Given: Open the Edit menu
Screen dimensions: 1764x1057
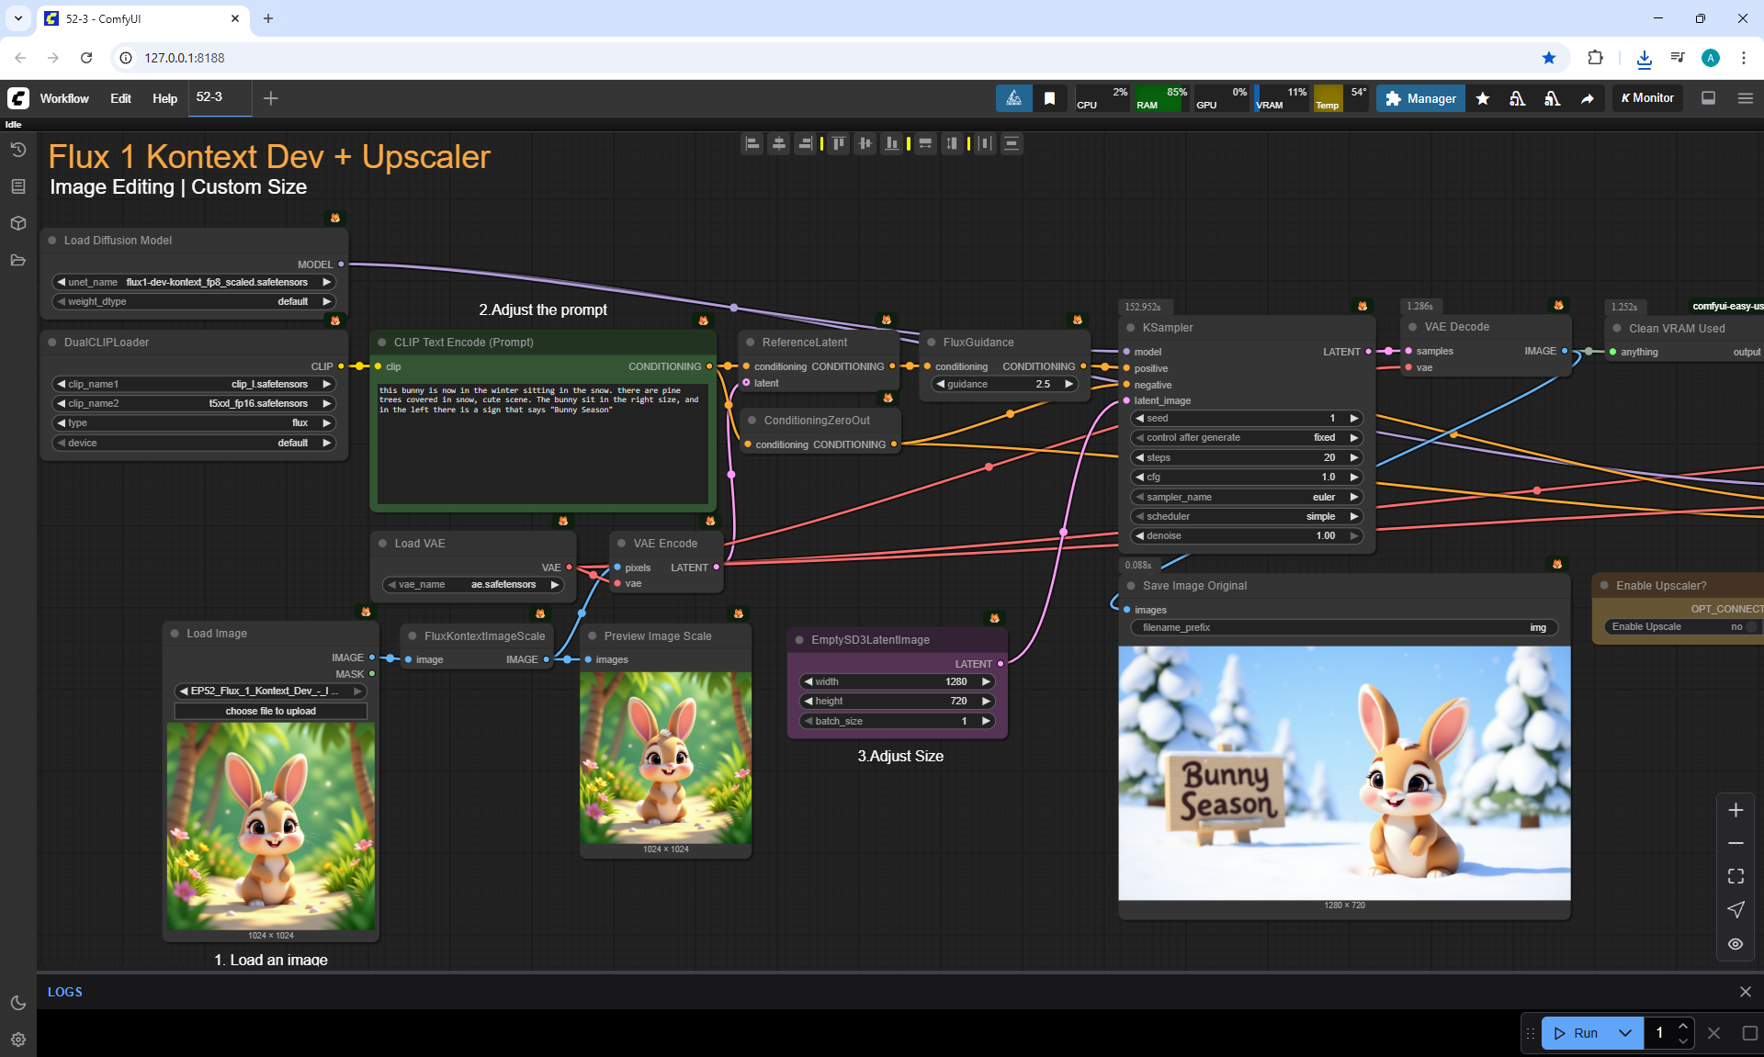Looking at the screenshot, I should [x=120, y=98].
